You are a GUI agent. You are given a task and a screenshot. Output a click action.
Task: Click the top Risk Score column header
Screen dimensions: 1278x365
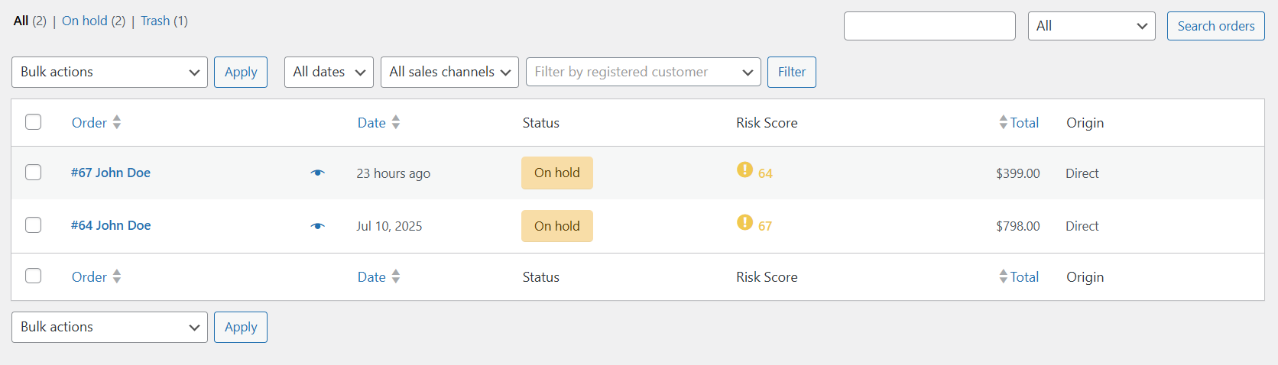[767, 123]
